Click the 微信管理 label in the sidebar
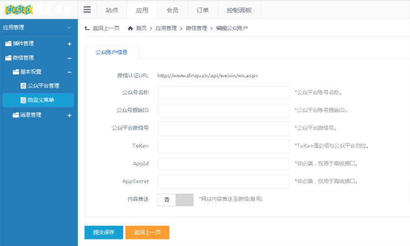 click(23, 58)
